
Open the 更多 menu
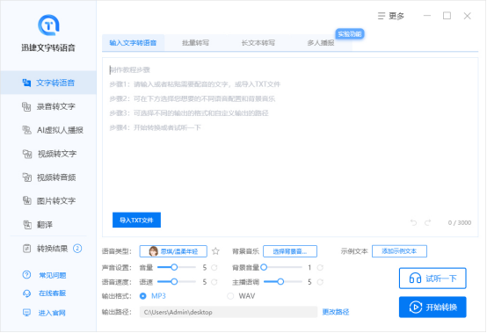tap(391, 16)
